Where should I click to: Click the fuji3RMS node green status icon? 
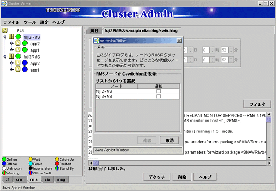tap(19, 57)
